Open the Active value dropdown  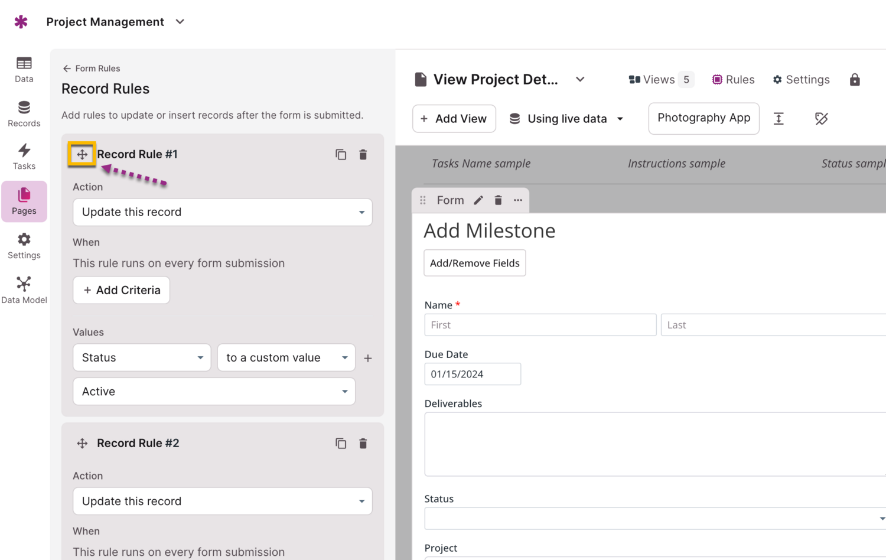pyautogui.click(x=214, y=391)
